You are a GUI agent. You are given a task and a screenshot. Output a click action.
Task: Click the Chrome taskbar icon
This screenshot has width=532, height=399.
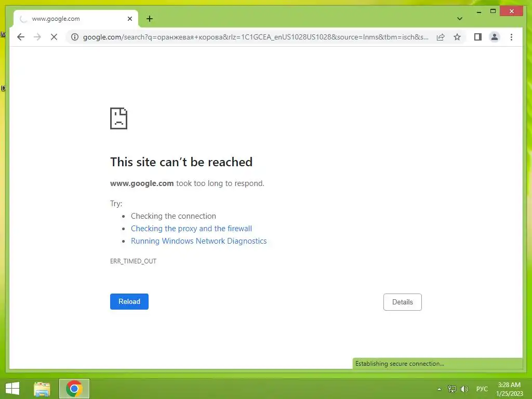coord(74,389)
